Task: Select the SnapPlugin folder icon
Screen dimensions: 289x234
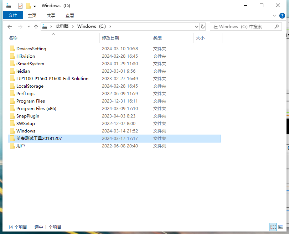Action: (12, 116)
